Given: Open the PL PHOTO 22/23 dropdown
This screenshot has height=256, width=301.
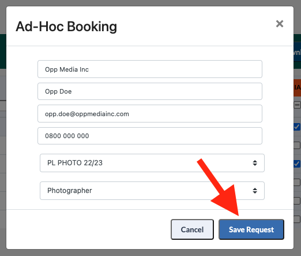Looking at the screenshot, I should coord(152,163).
